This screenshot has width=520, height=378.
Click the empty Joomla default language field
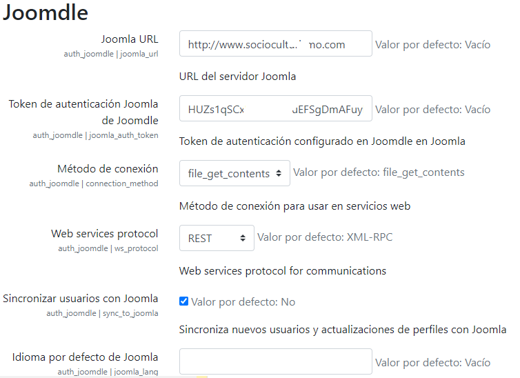click(x=275, y=361)
